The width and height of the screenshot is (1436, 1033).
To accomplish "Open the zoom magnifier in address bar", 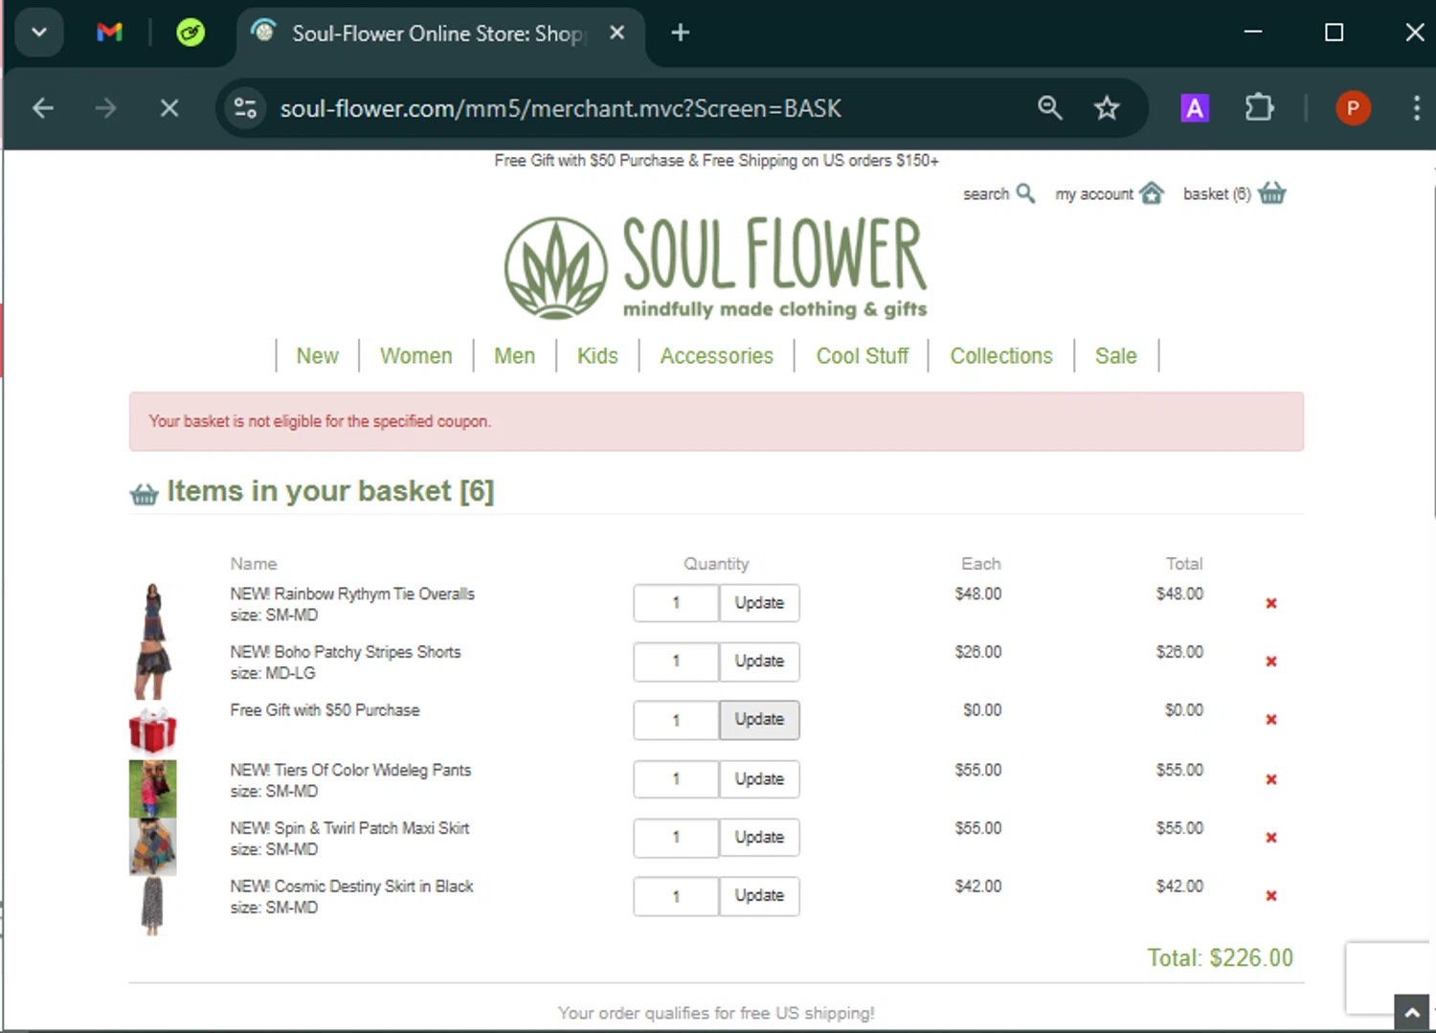I will [1050, 108].
